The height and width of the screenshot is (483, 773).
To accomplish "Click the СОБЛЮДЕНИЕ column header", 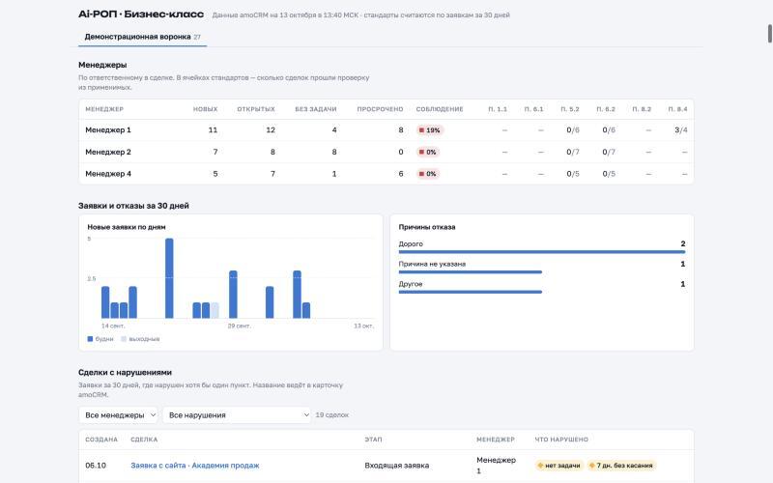I will [x=440, y=109].
